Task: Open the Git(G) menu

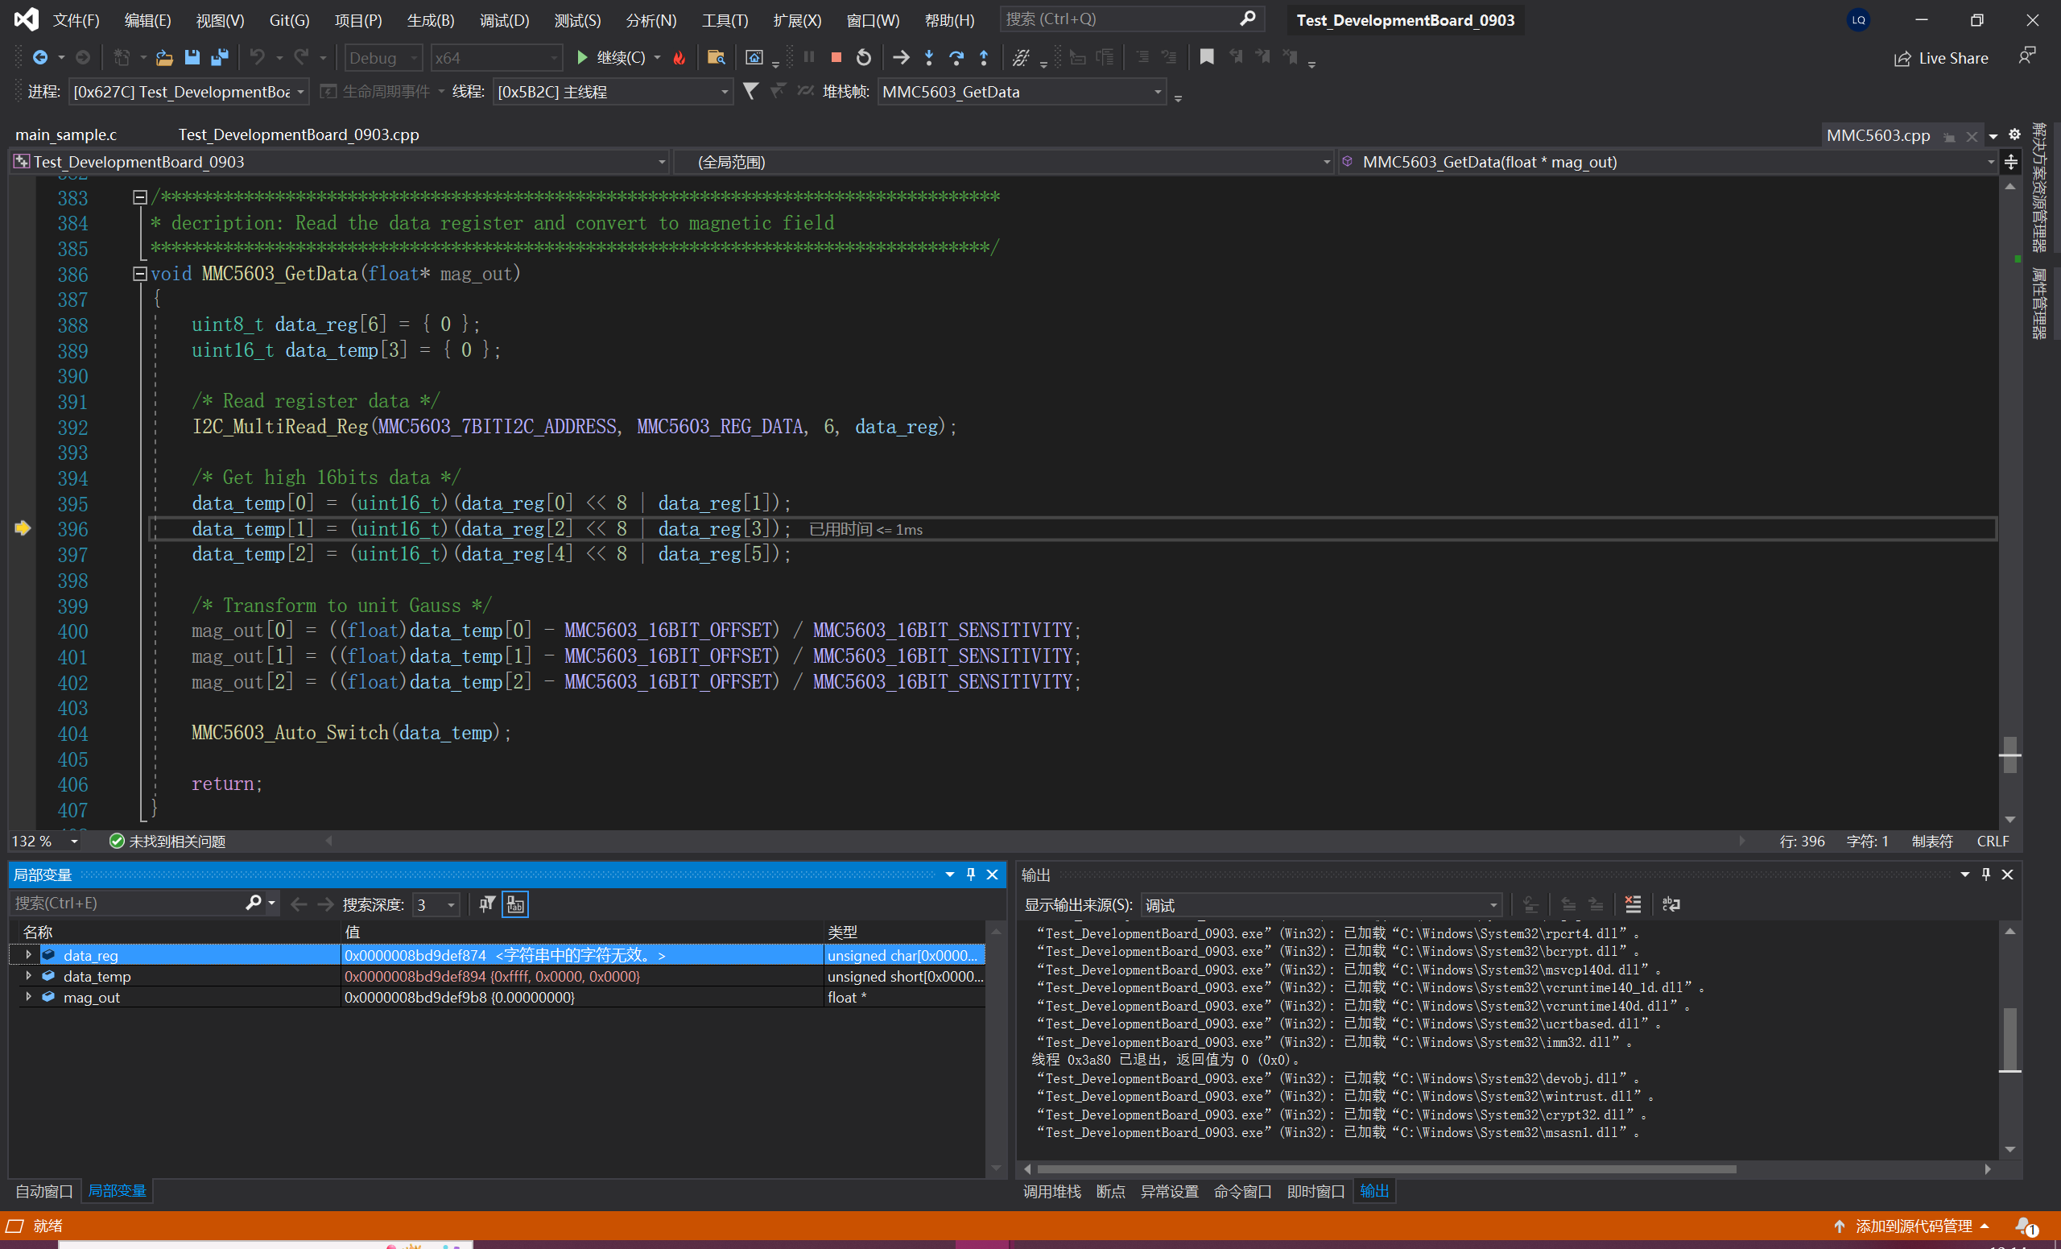Action: coord(289,20)
